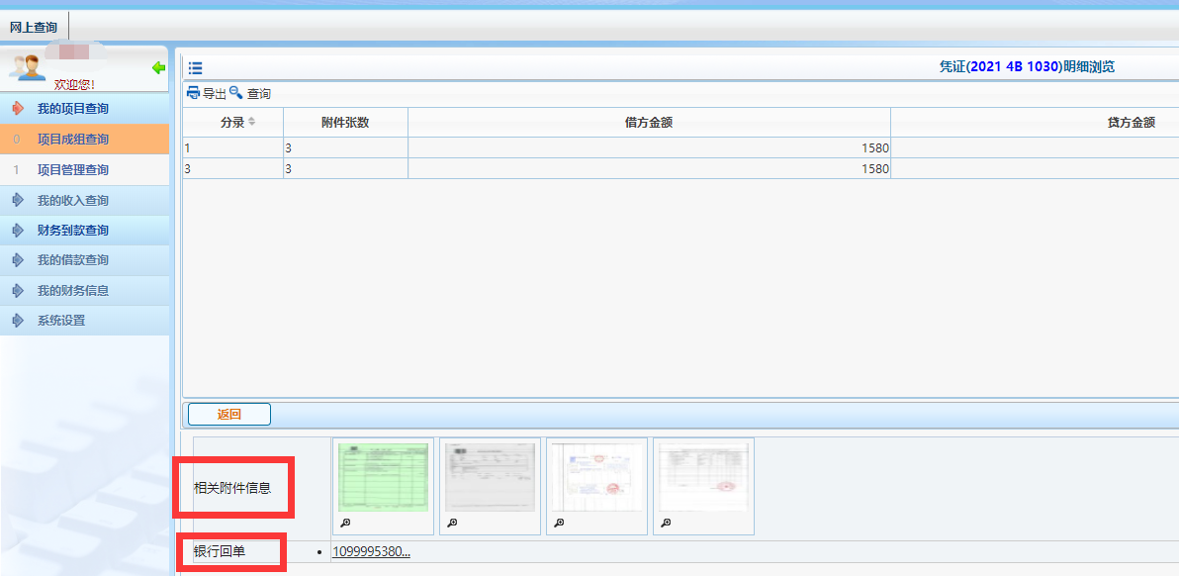Click the list menu icon above the export toolbar

tap(195, 67)
